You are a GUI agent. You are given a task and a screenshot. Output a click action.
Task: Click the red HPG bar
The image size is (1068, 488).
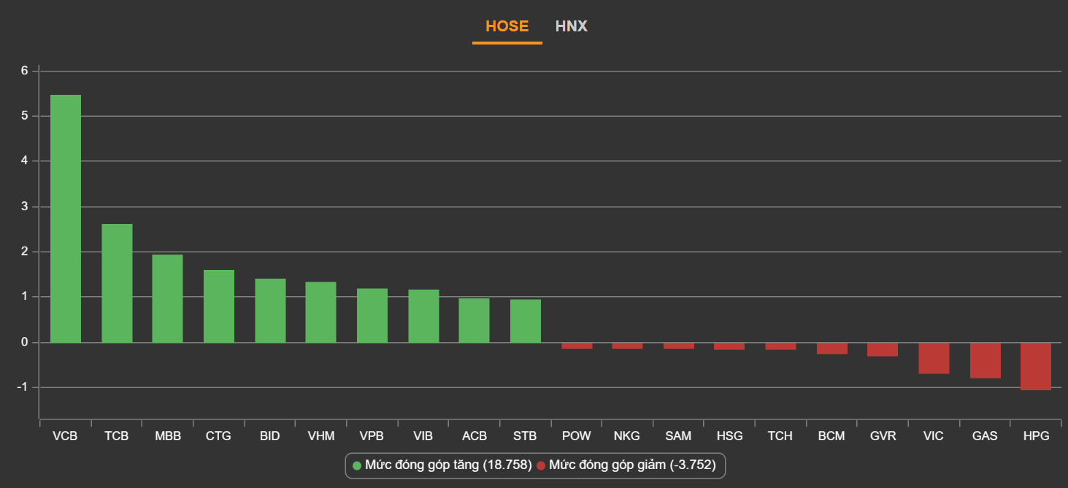pos(1035,366)
